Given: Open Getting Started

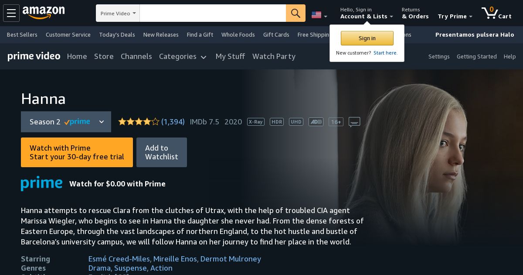Looking at the screenshot, I should tap(476, 56).
